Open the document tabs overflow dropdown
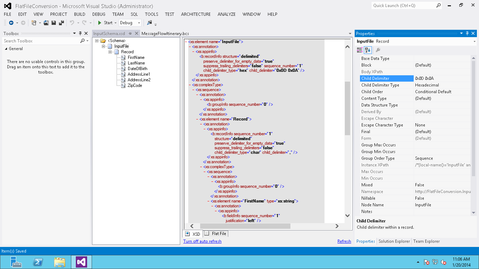 click(x=350, y=34)
